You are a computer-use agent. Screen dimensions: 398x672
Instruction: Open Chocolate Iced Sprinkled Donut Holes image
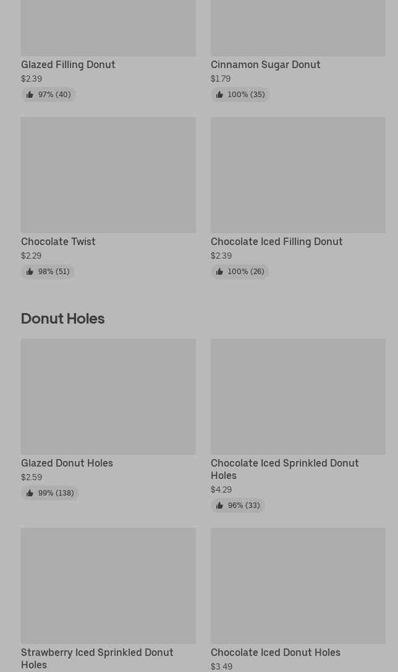point(298,397)
